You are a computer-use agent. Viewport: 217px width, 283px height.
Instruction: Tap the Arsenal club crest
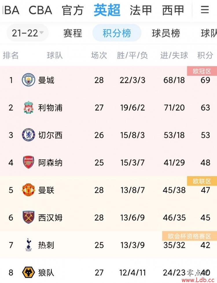pos(29,162)
